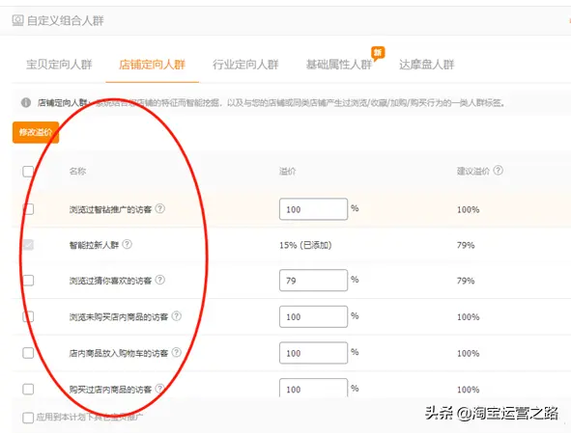Screen dimensions: 571x433
Task: Click help icon beside 店内商品放入购物车的访客
Action: pos(176,352)
